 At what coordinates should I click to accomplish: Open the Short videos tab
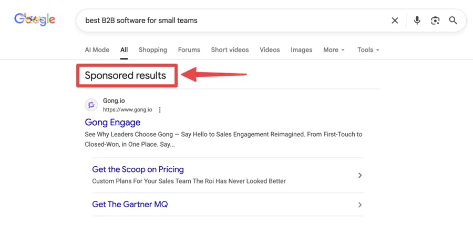pos(230,50)
